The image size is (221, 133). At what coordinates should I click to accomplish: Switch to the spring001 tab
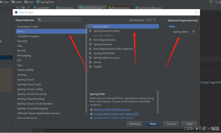coord(43,8)
